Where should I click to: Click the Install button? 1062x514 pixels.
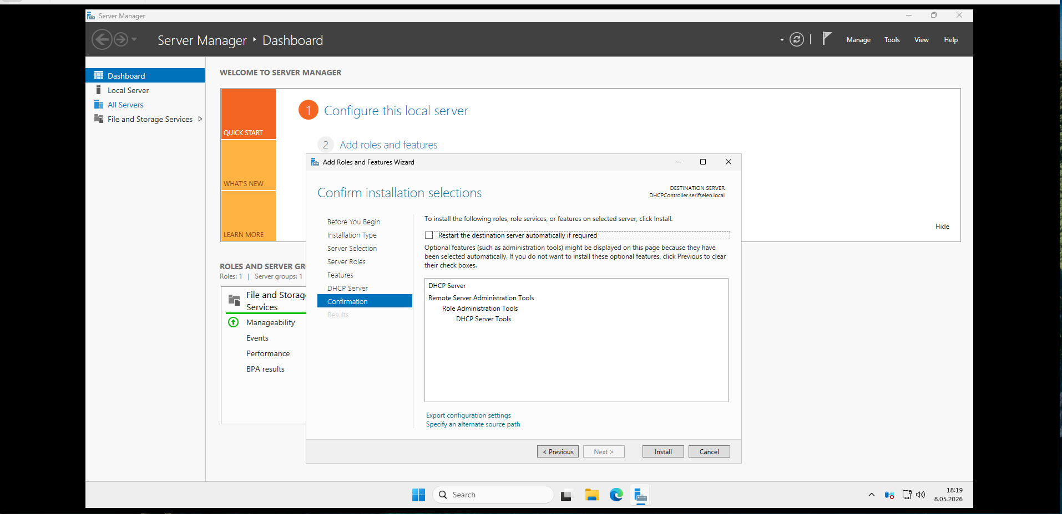(x=663, y=451)
